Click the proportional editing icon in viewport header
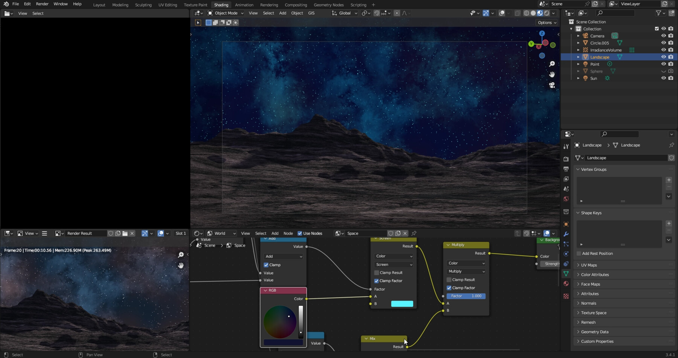 pyautogui.click(x=397, y=13)
